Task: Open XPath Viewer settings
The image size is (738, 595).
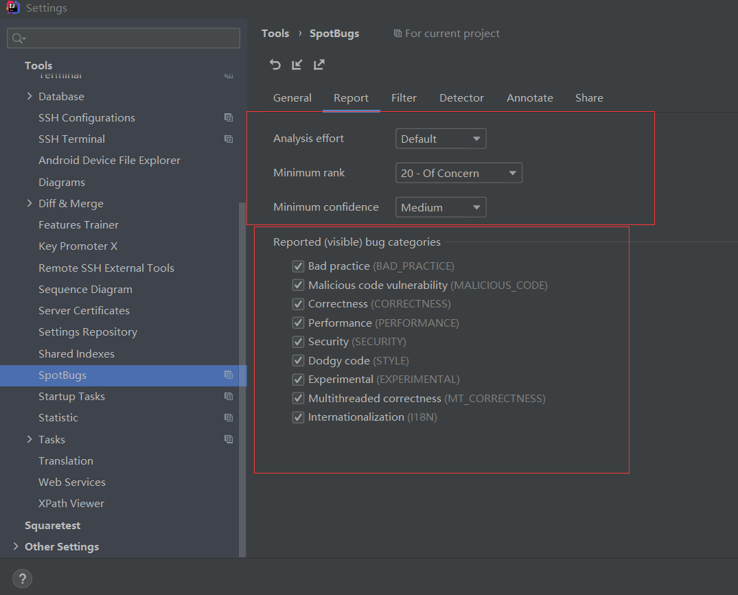Action: click(71, 503)
